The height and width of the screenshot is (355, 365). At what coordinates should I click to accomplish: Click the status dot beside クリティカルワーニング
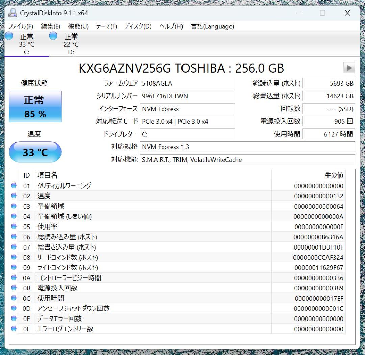tap(14, 186)
